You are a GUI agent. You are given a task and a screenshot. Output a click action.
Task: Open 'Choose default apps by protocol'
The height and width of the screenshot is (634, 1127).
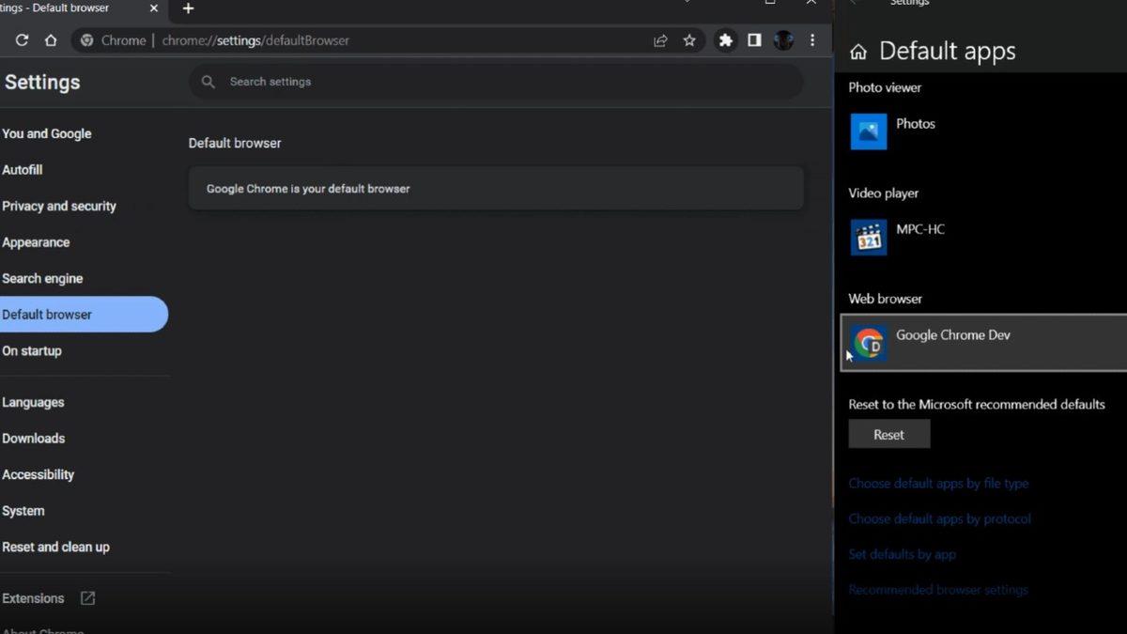939,518
